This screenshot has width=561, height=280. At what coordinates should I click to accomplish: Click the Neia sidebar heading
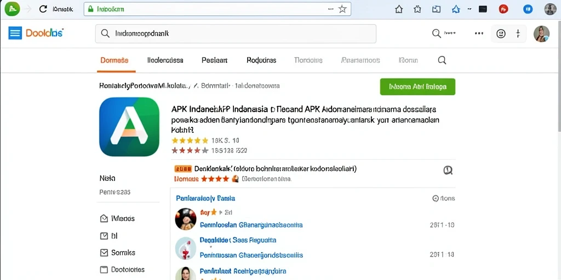coord(107,178)
